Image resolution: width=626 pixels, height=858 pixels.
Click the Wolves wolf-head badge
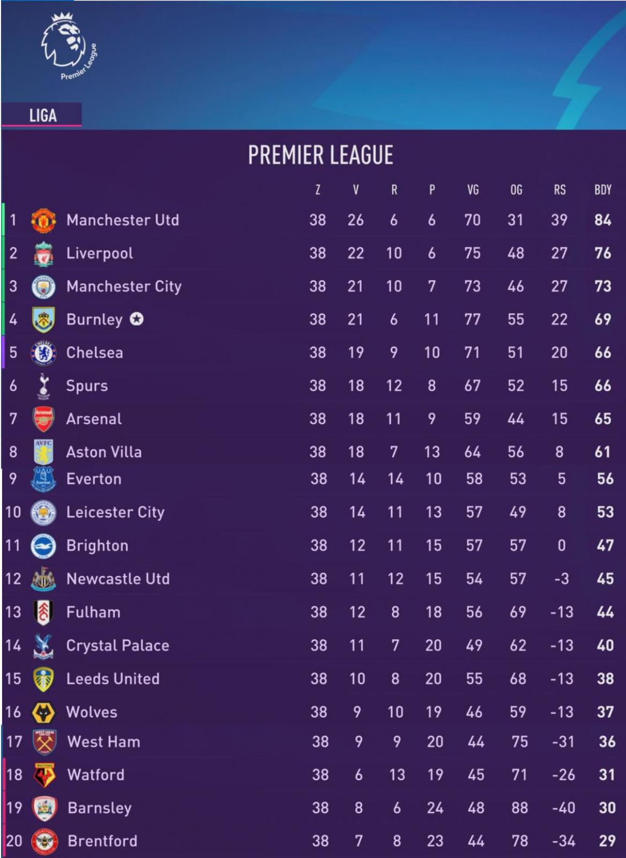43,713
